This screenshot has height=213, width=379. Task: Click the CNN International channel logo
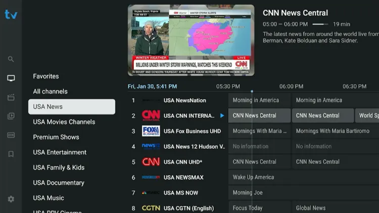(151, 116)
